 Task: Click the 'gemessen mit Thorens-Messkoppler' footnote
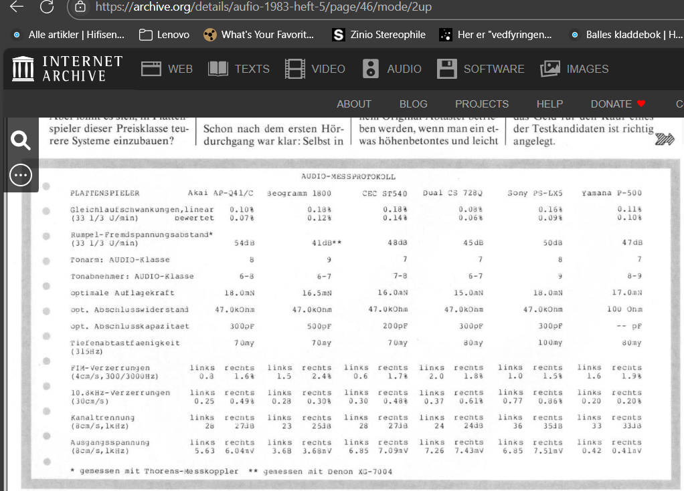point(159,472)
